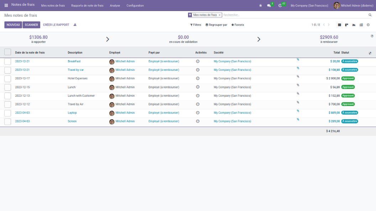Open the activities clock icon in navbar
The image size is (376, 211).
pos(280,6)
